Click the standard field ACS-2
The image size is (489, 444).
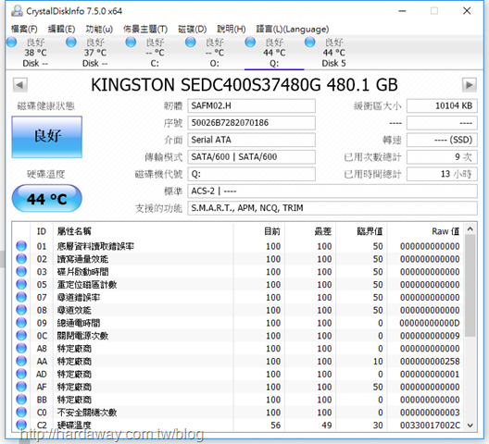tap(332, 191)
